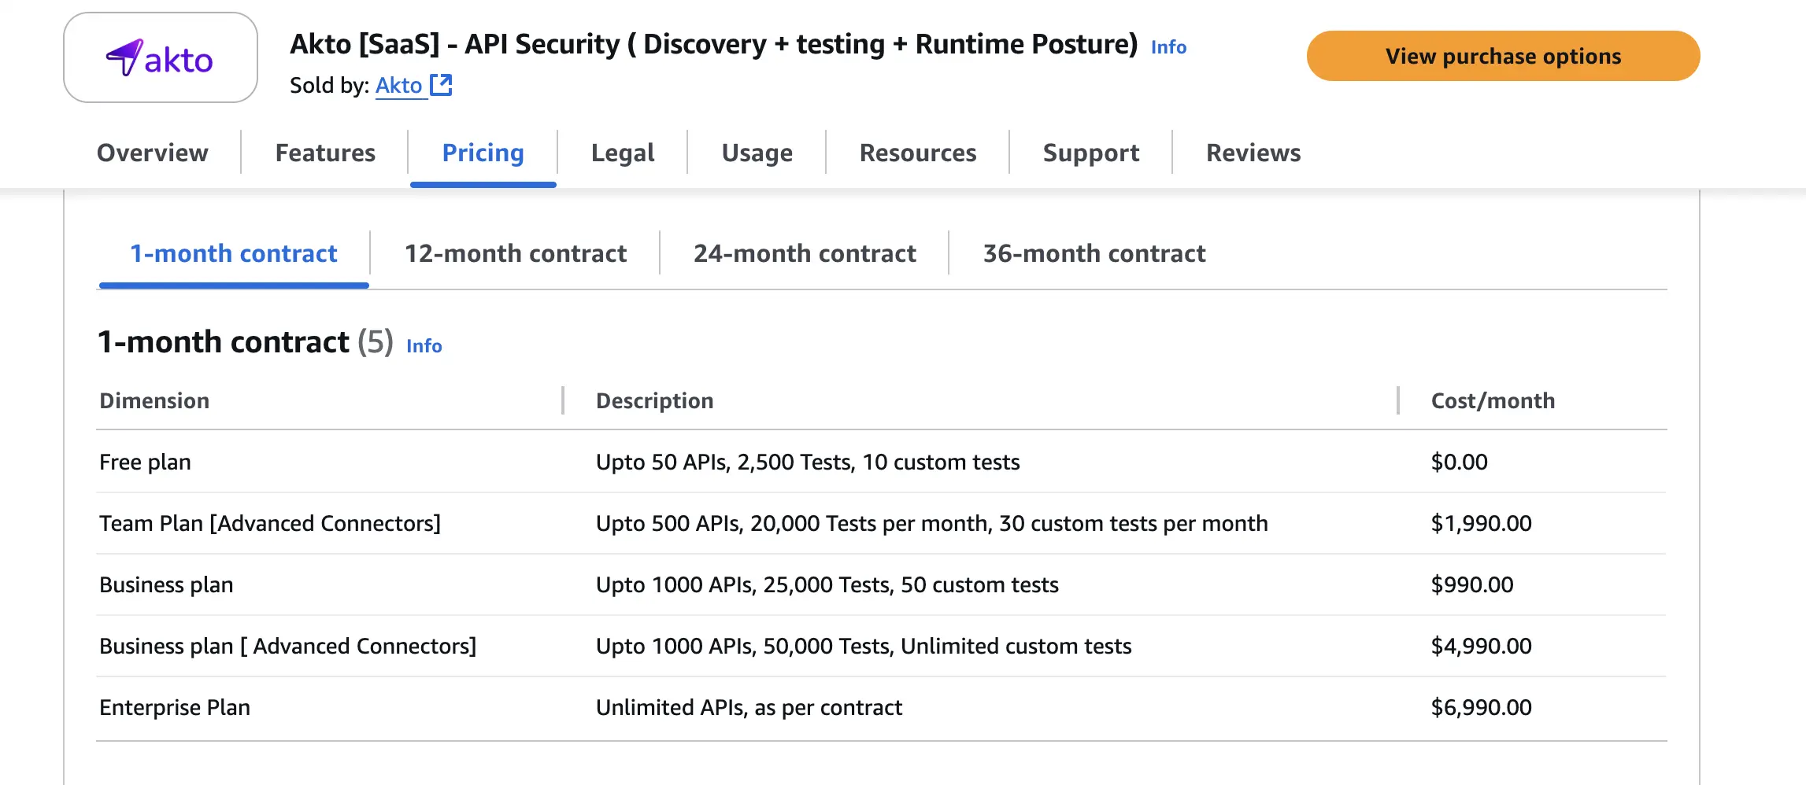This screenshot has height=785, width=1806.
Task: Select the 1-month contract tab
Action: [234, 253]
